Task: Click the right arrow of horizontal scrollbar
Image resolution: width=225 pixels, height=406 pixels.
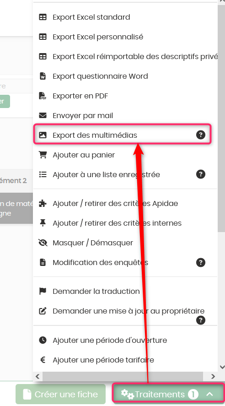Action: click(213, 376)
